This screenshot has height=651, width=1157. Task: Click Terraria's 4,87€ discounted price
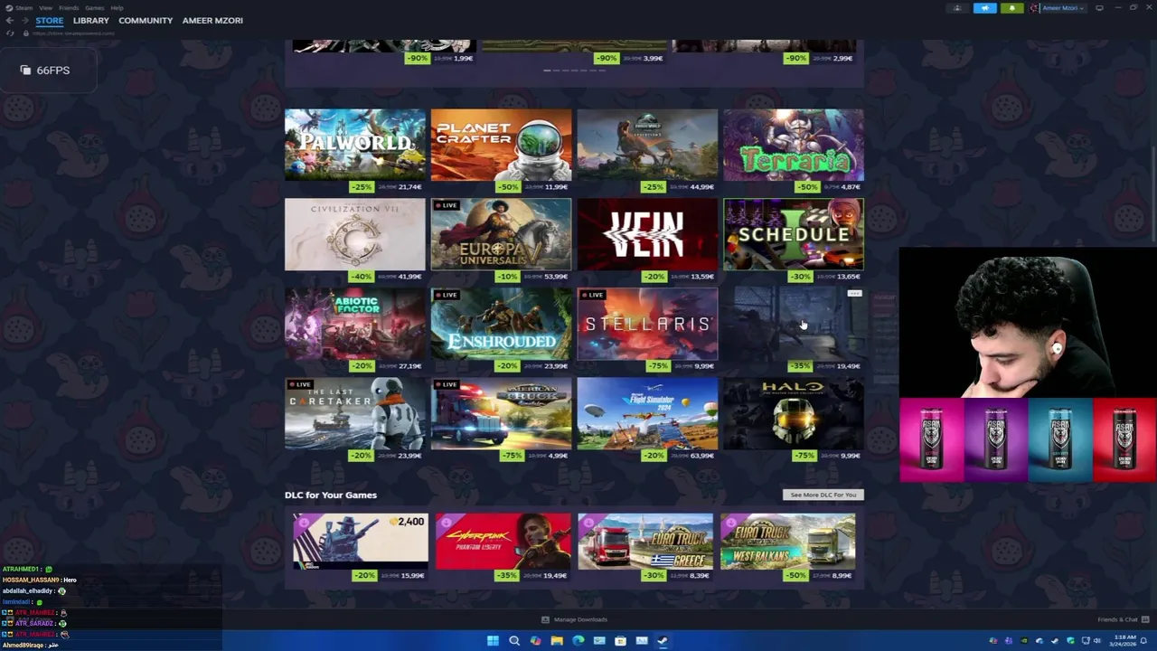[851, 187]
